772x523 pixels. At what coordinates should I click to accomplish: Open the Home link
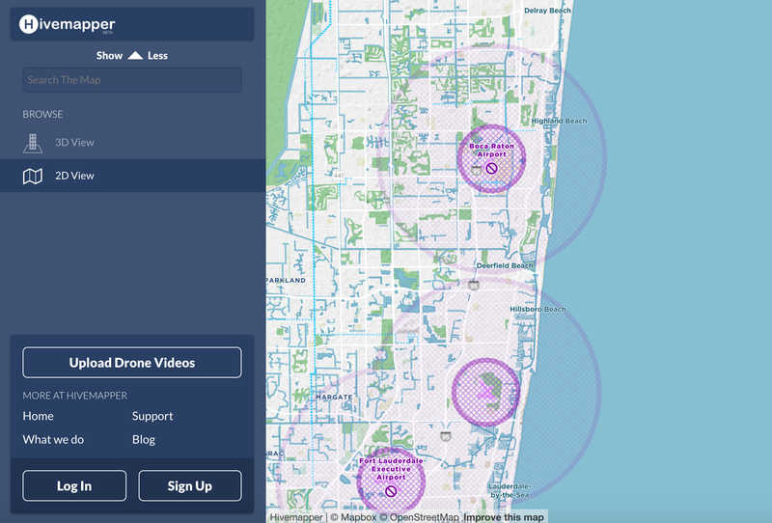(x=38, y=416)
